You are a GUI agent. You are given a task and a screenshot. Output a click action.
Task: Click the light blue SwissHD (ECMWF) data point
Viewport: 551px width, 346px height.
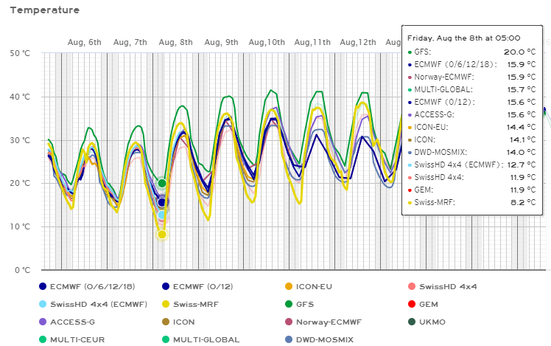coord(162,215)
